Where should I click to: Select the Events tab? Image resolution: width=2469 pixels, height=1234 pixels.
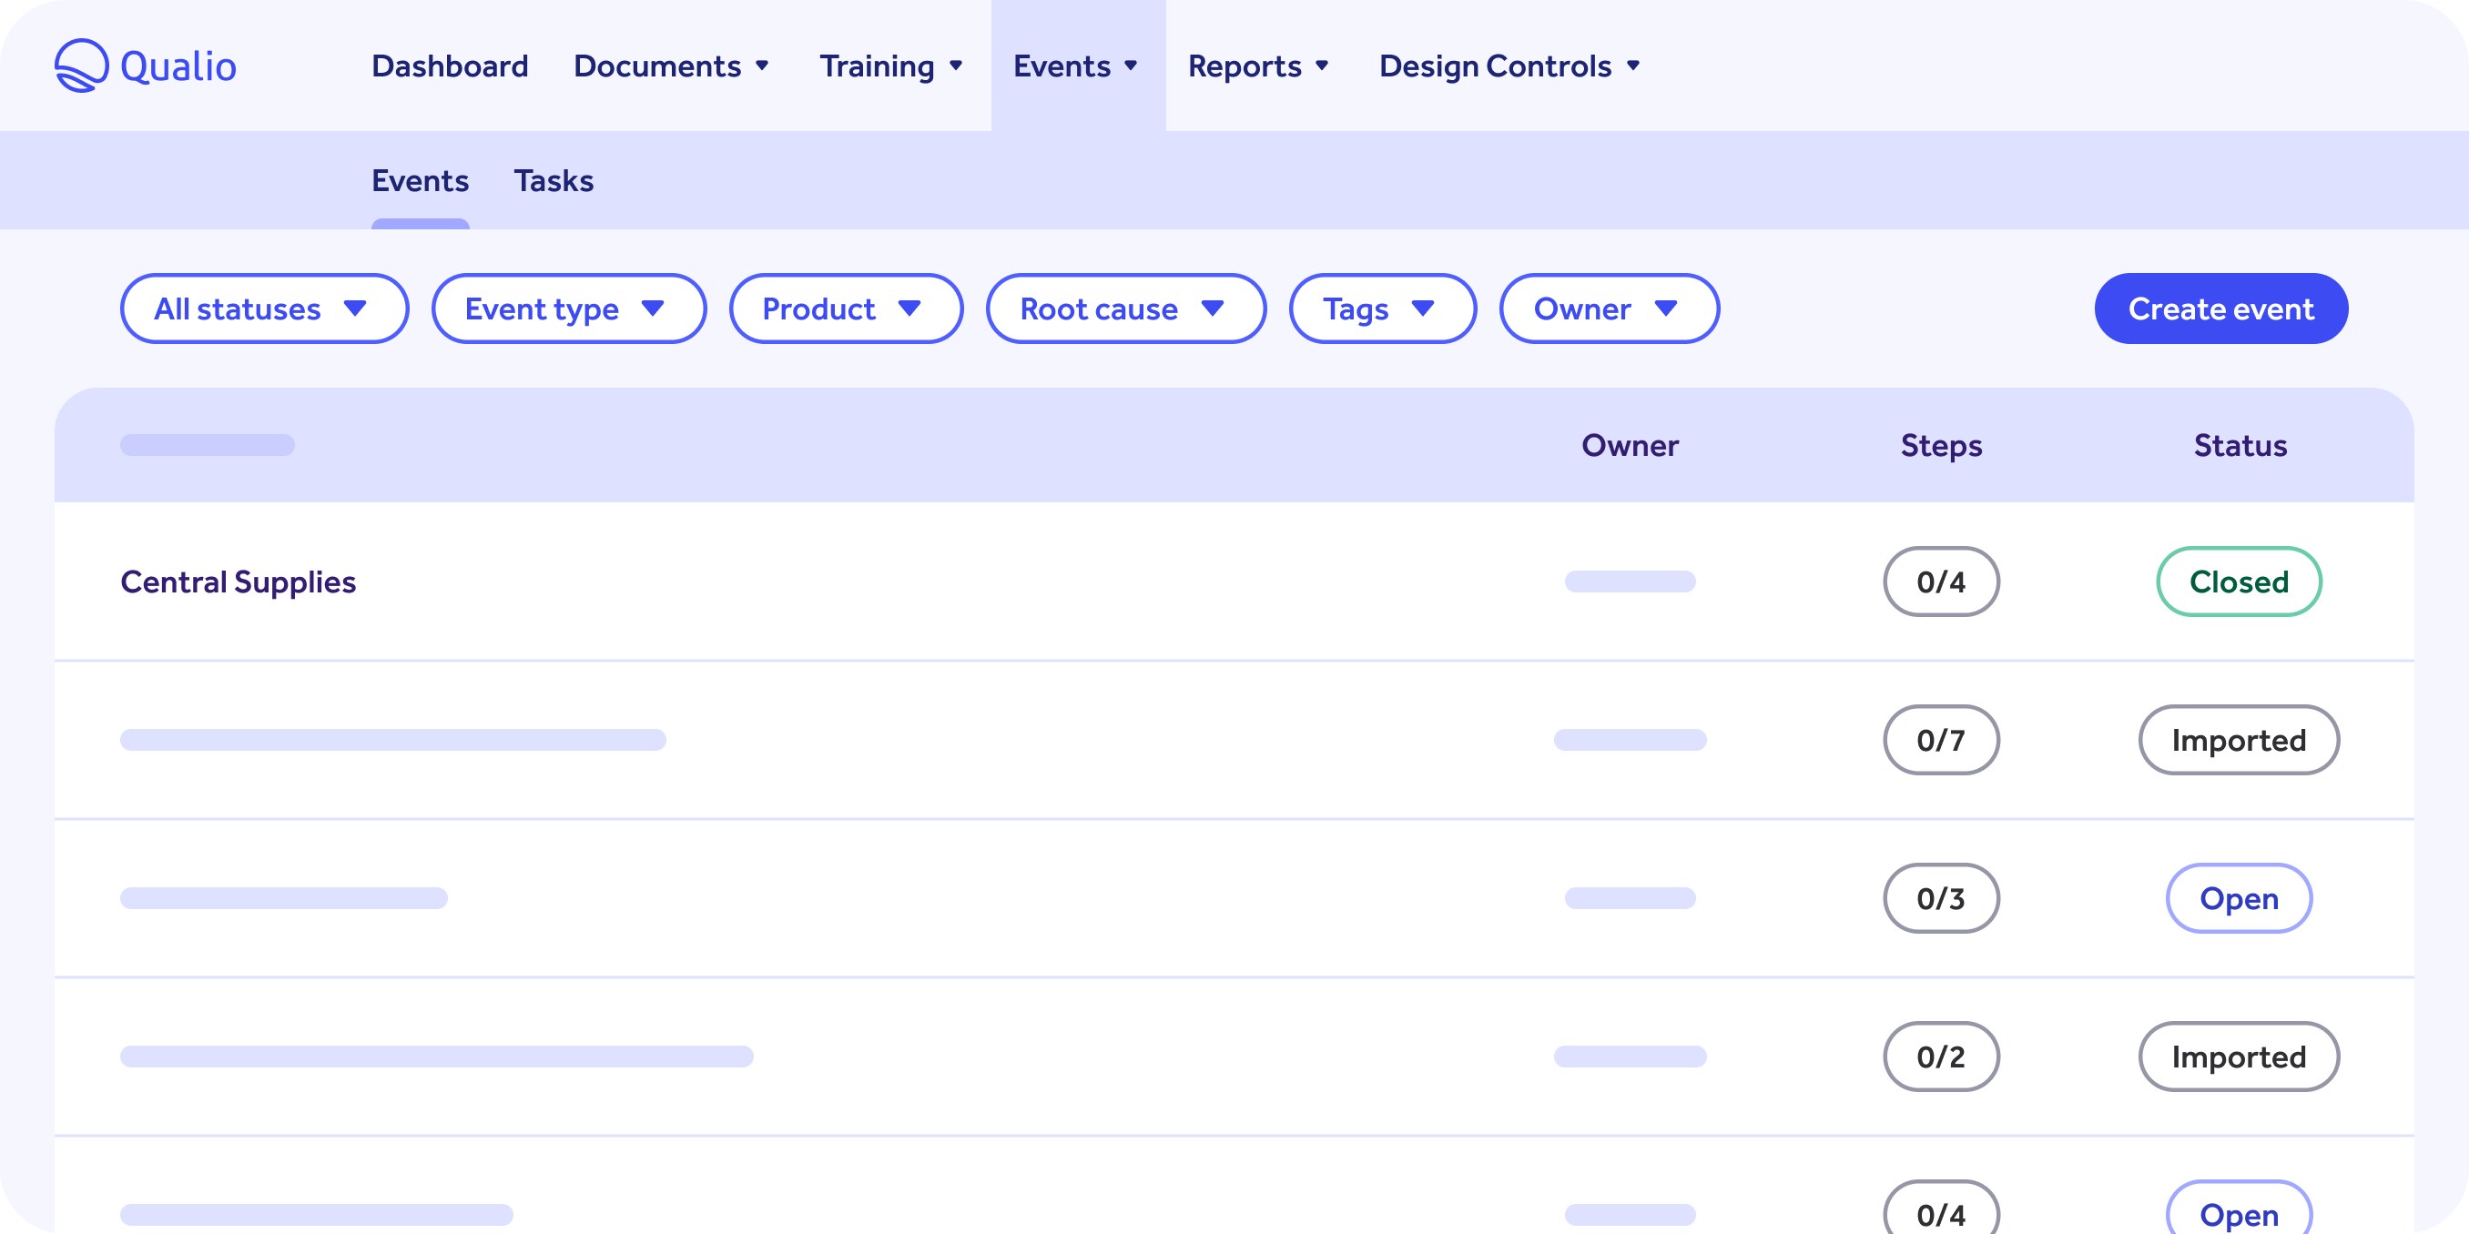420,180
